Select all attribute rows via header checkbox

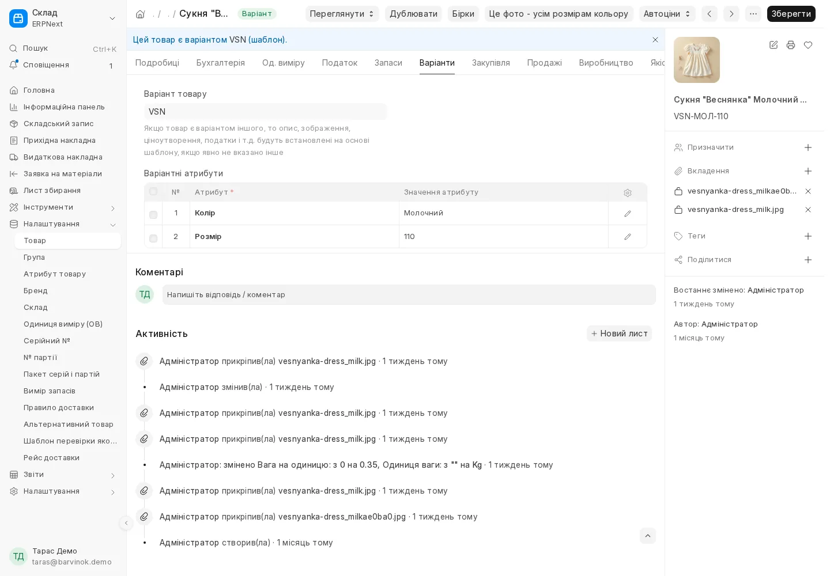pyautogui.click(x=153, y=191)
